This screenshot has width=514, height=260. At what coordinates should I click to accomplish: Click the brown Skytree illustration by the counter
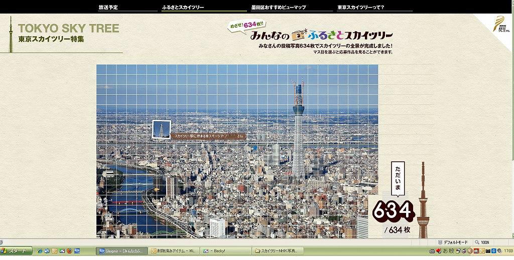click(423, 200)
